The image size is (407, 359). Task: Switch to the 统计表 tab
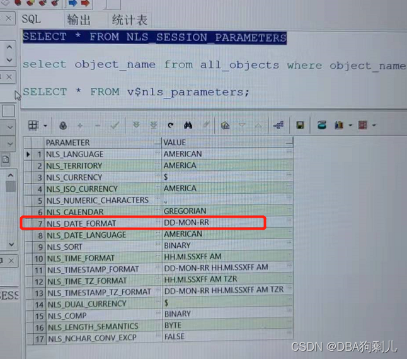[130, 20]
